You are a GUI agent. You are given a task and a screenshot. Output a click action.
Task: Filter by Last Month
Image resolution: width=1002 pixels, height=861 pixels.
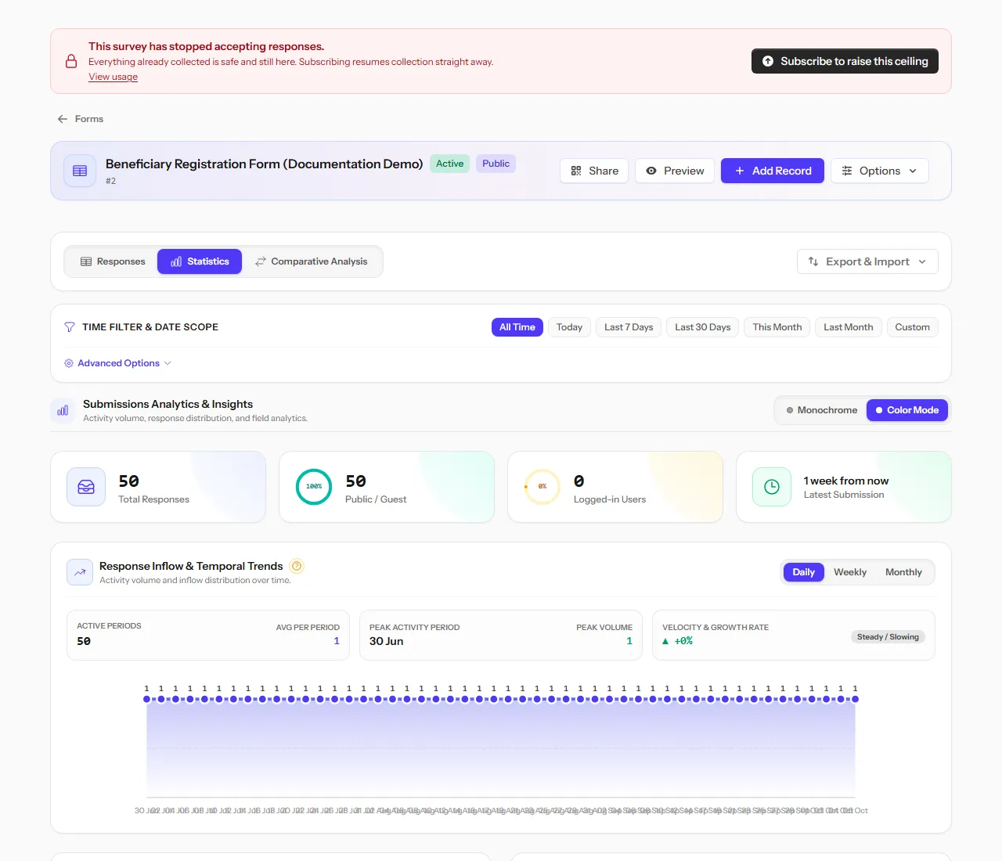click(x=849, y=327)
